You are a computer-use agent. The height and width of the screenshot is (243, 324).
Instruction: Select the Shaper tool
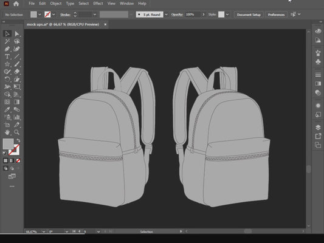click(7, 72)
